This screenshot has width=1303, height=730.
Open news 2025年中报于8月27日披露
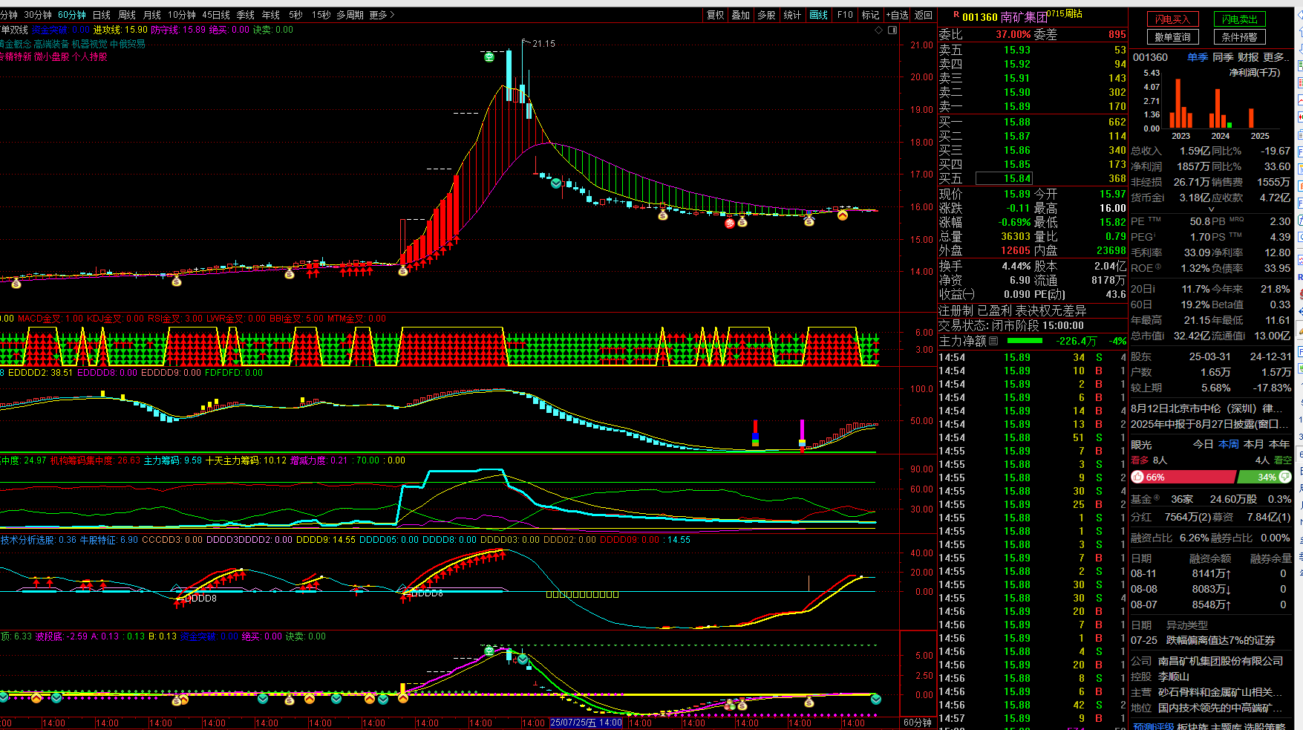point(1210,424)
